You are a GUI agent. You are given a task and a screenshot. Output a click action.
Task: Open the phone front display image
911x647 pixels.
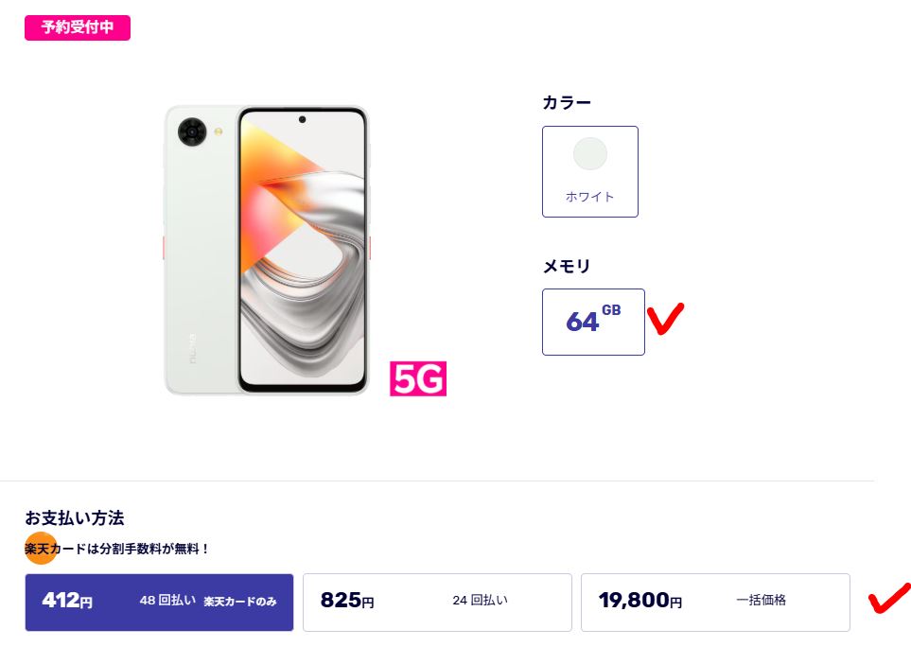(302, 250)
